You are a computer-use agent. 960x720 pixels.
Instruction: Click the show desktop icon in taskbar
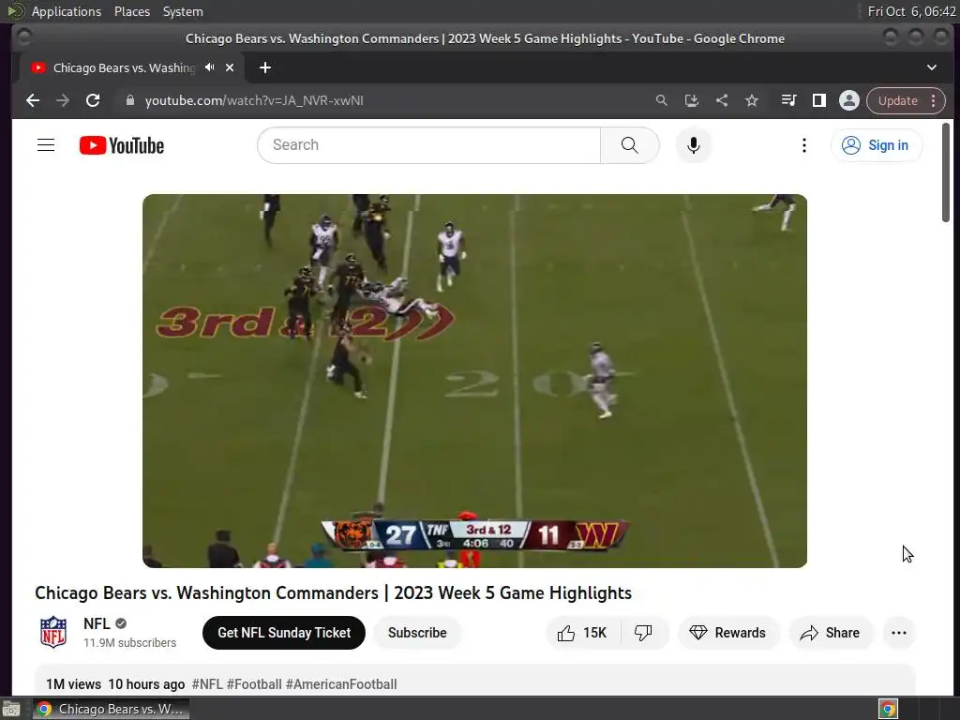tap(11, 709)
